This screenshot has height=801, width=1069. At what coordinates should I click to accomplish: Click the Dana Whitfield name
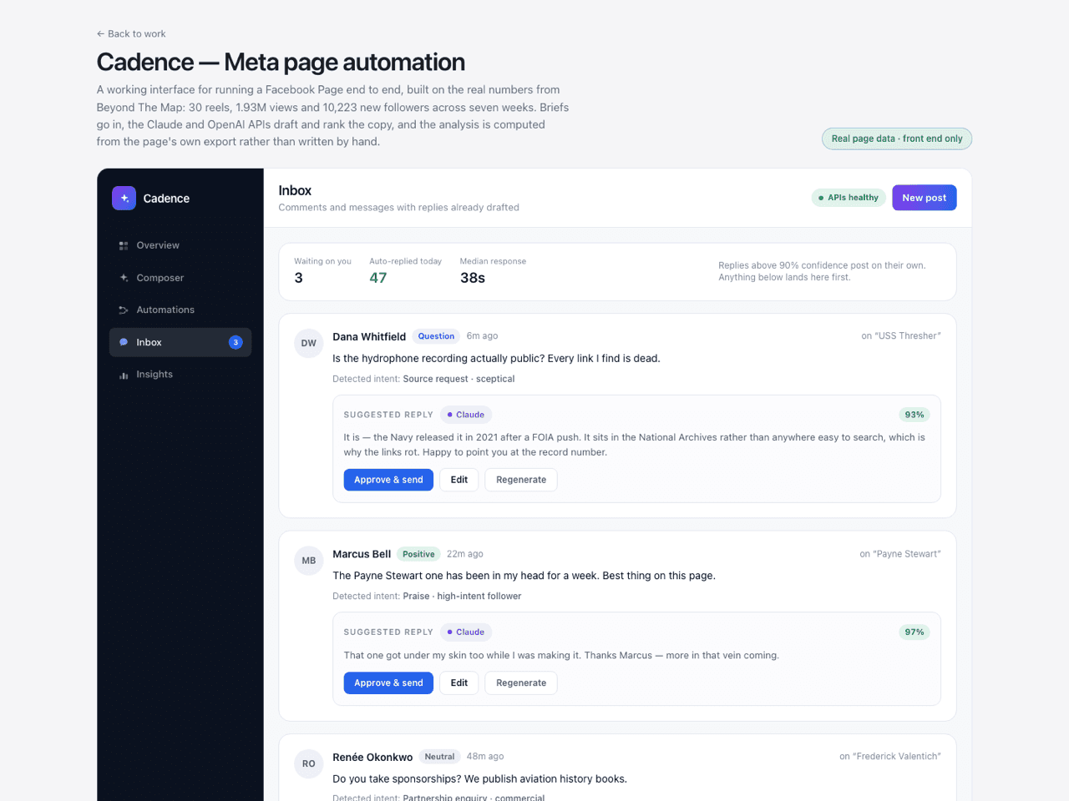(x=369, y=336)
